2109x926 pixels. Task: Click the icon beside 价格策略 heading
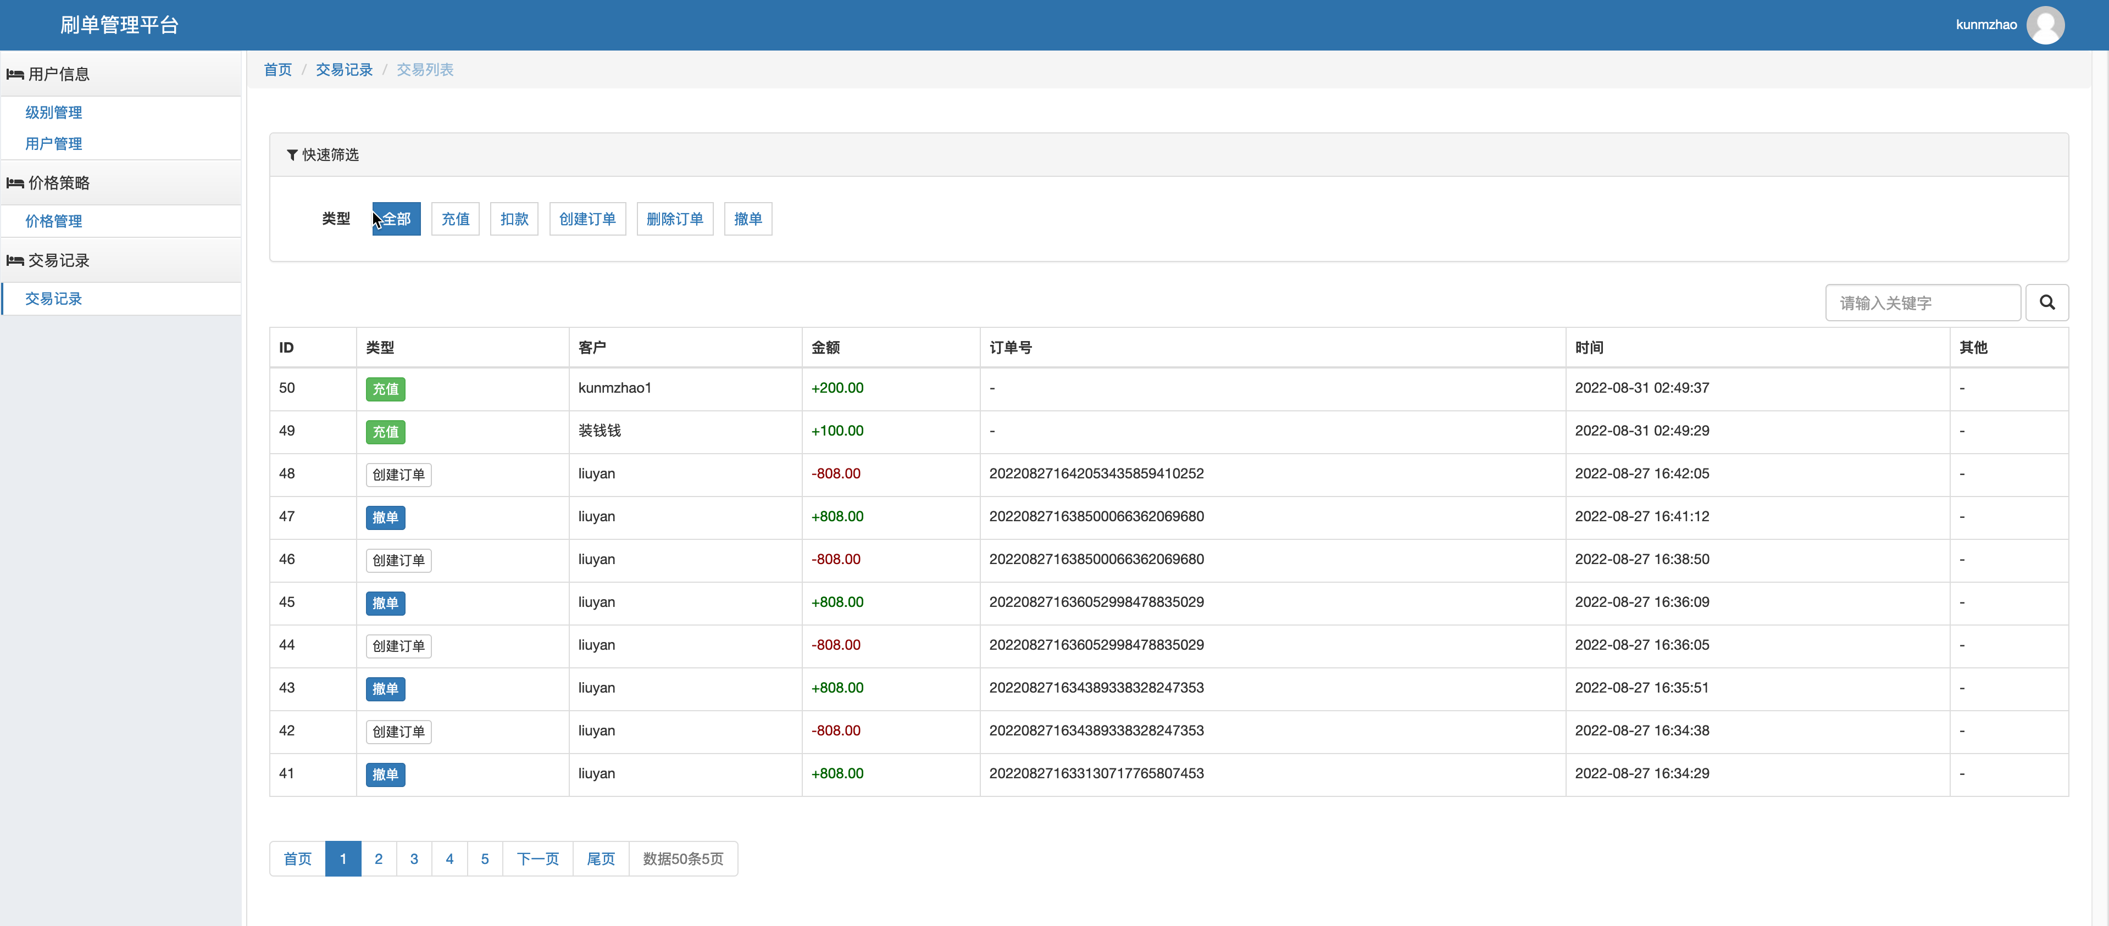tap(15, 183)
